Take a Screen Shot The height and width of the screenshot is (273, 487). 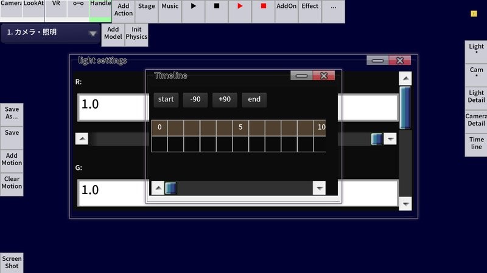(12, 263)
